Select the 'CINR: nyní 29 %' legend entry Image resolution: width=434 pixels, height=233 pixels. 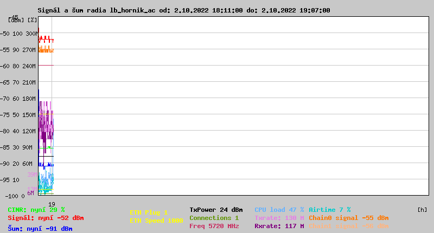coord(36,210)
